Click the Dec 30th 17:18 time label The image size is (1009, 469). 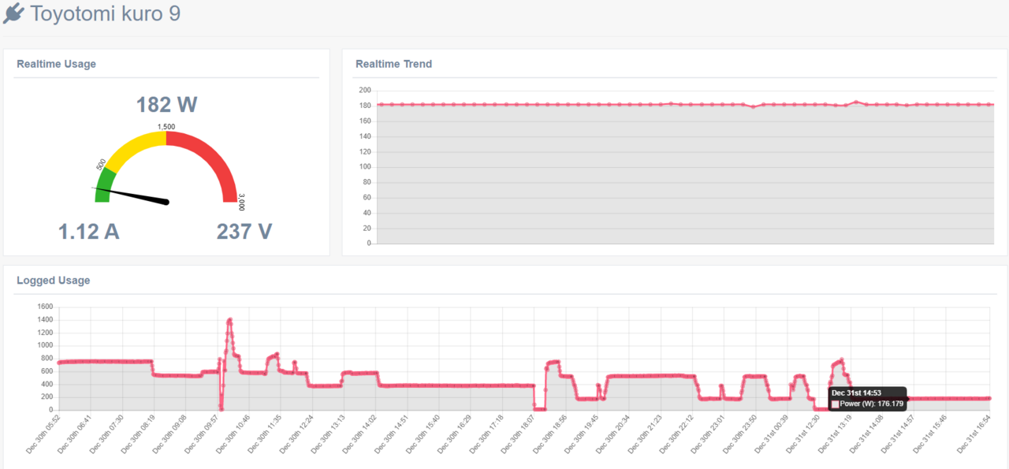486,434
